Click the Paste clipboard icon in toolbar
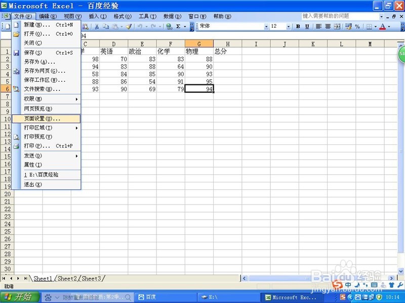The image size is (405, 303). (115, 26)
